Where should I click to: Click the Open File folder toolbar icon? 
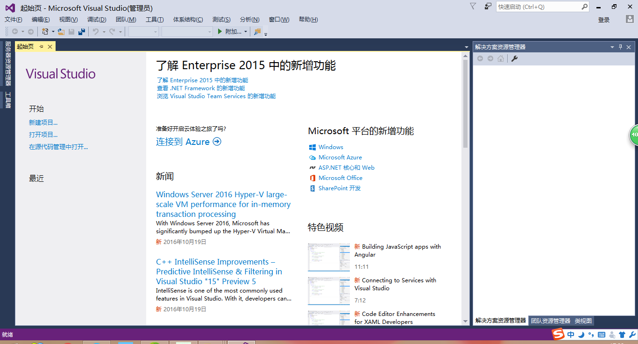[61, 31]
